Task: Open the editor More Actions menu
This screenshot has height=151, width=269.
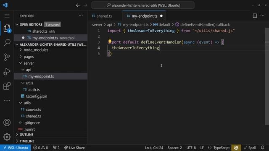Action: pyautogui.click(x=262, y=16)
